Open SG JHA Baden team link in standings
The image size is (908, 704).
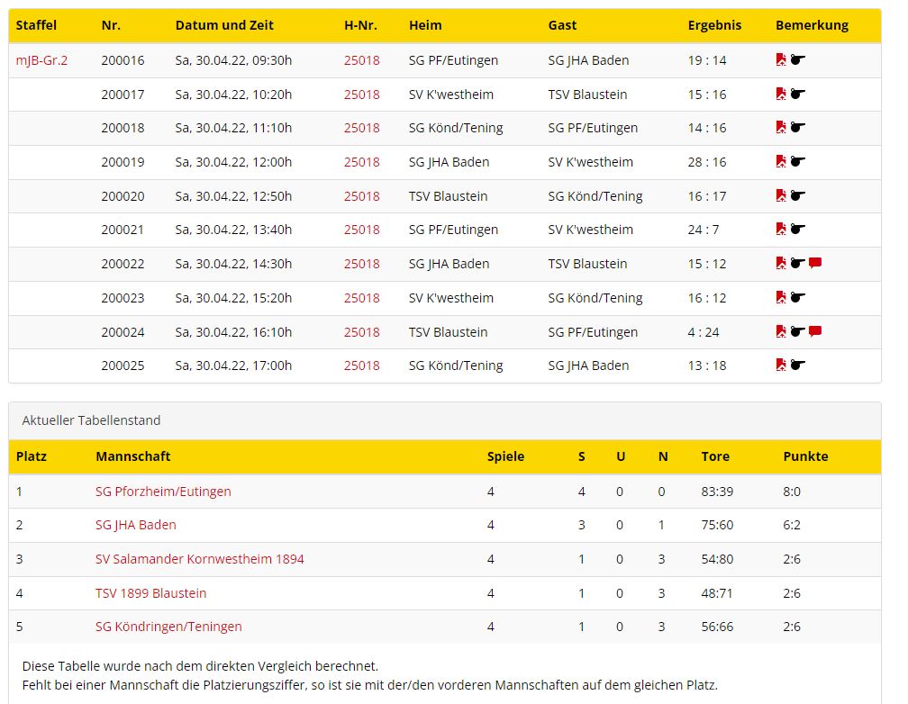(x=136, y=525)
